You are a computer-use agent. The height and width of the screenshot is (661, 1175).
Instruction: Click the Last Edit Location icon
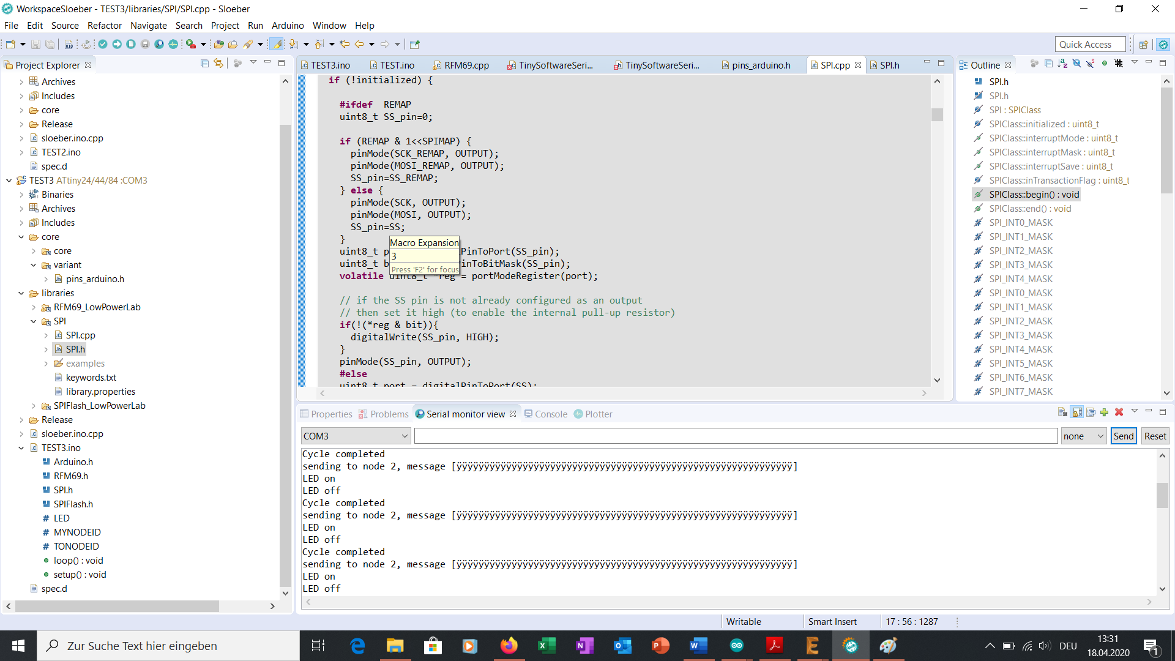click(x=345, y=44)
